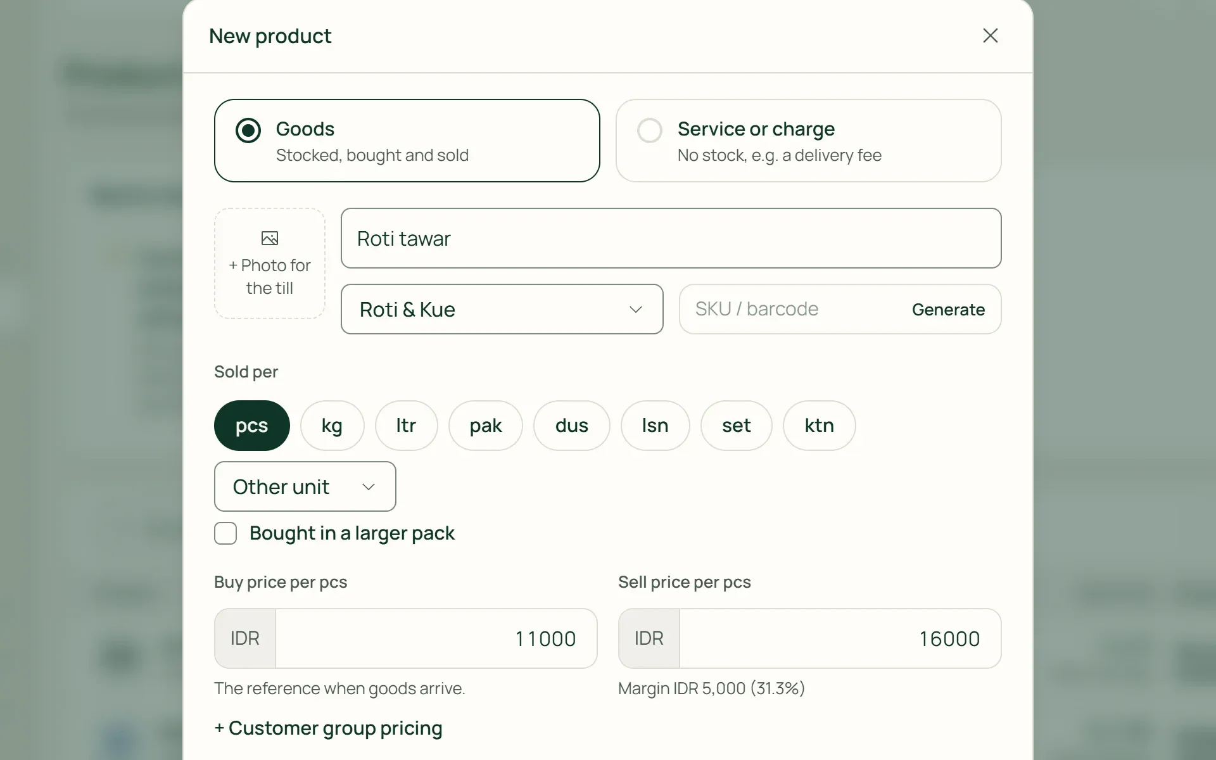The width and height of the screenshot is (1216, 760).
Task: Add a photo for the till
Action: pos(270,263)
